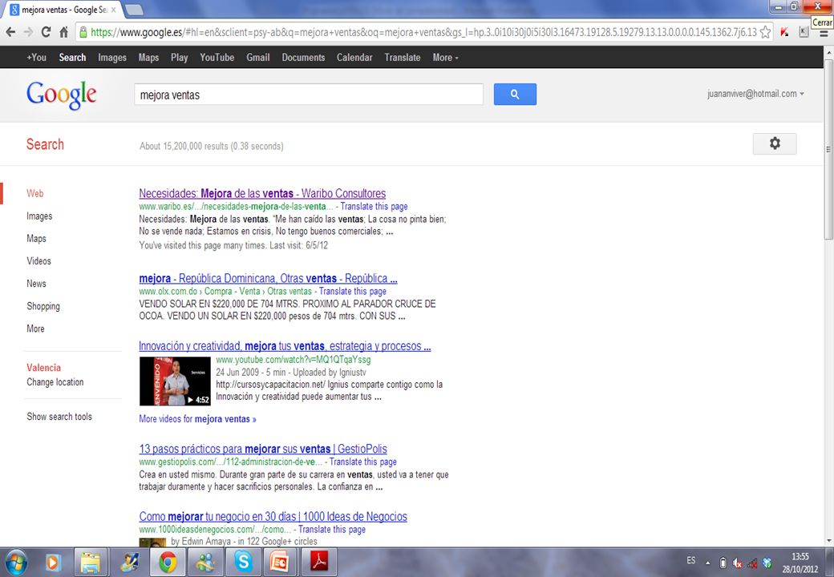Viewport: 834px width, 577px height.
Task: Open Windows Explorer folder on the taskbar
Action: pyautogui.click(x=91, y=562)
